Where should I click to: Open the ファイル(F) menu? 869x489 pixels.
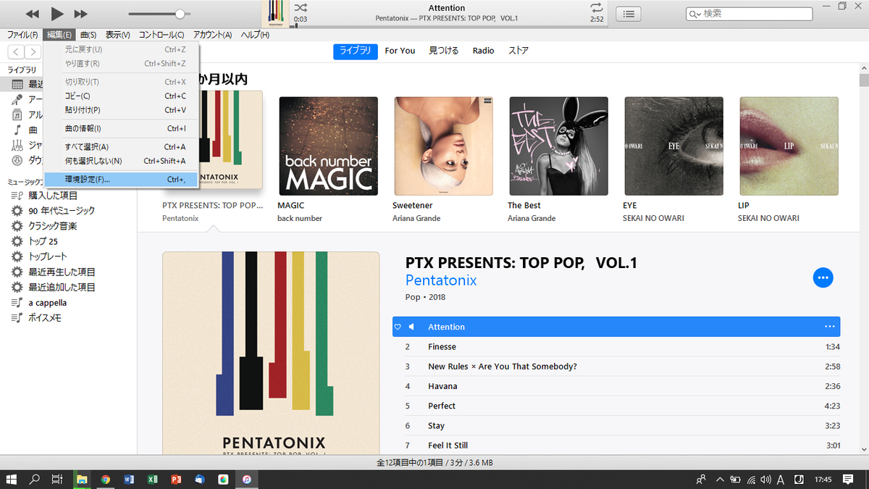(22, 35)
